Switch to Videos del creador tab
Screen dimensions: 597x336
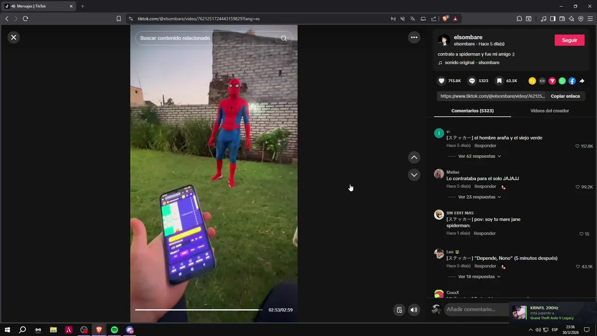(549, 111)
